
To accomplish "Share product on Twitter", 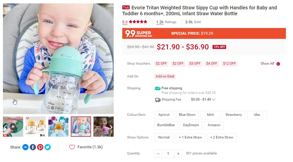I will [48, 147].
